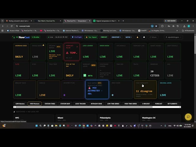The width and height of the screenshot is (196, 147).
Task: Open Chrome extensions puzzle icon
Action: [162, 26]
